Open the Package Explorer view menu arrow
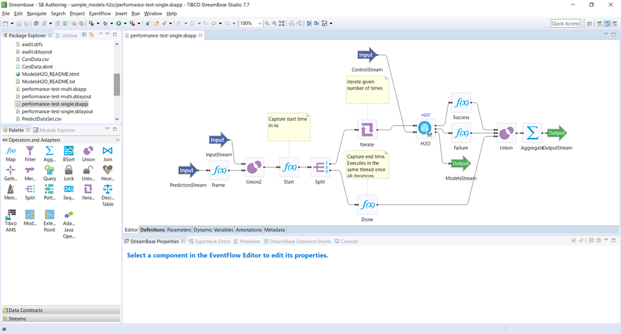The width and height of the screenshot is (621, 334). coord(101,34)
